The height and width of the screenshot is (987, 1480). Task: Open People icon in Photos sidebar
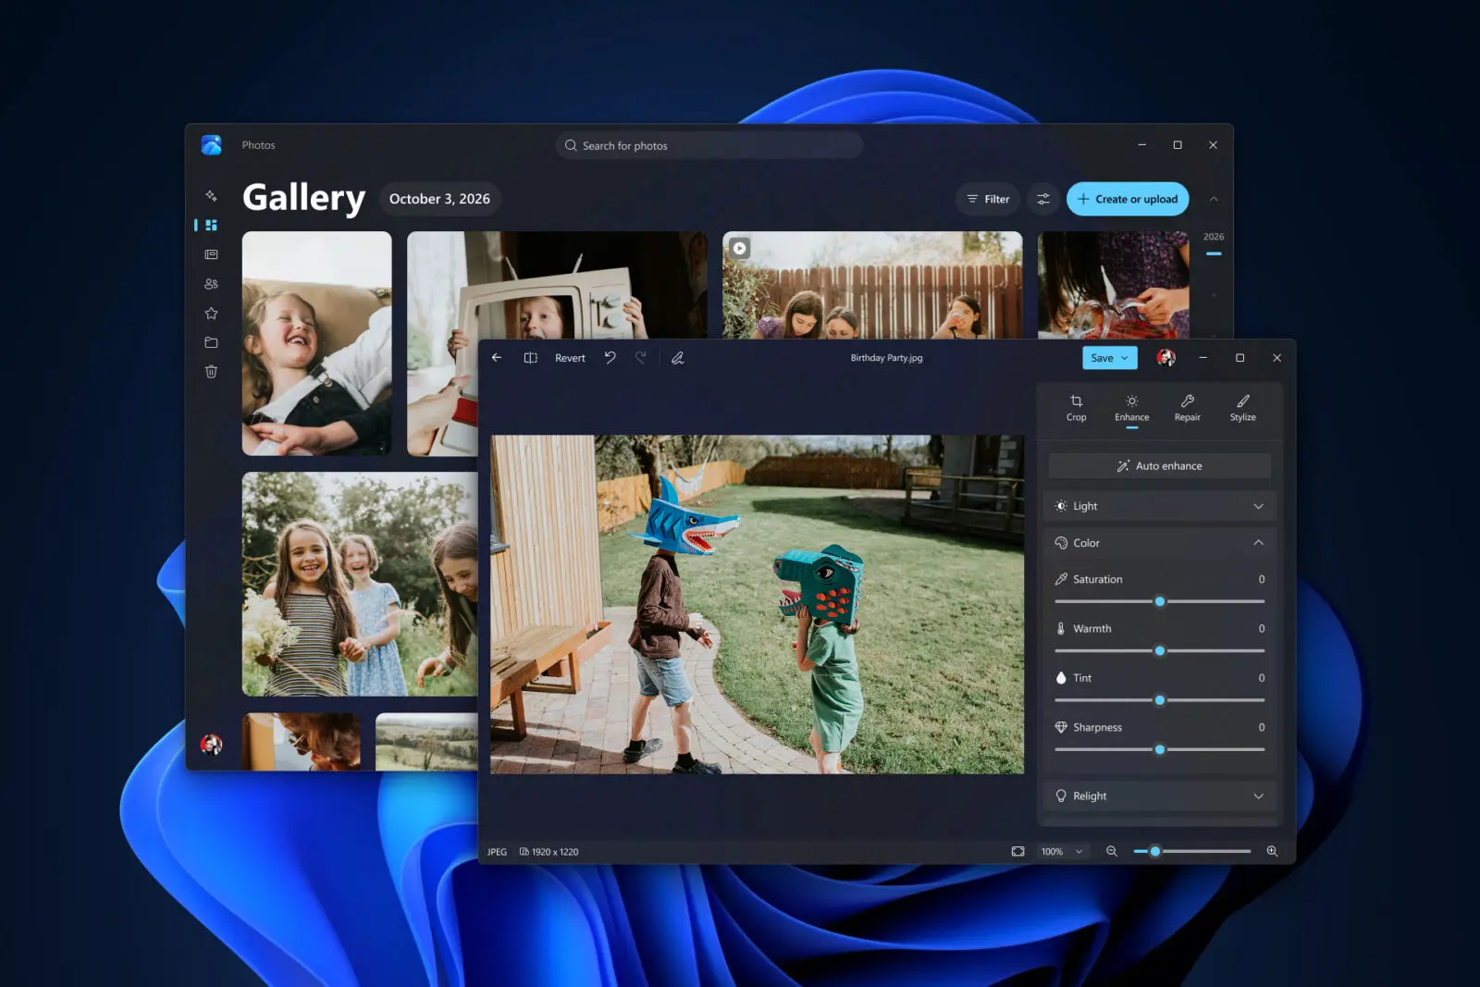point(211,284)
